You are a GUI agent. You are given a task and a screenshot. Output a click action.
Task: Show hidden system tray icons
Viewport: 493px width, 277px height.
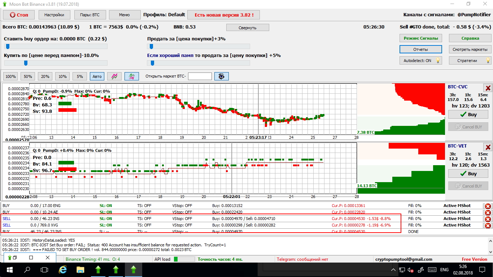click(x=394, y=270)
